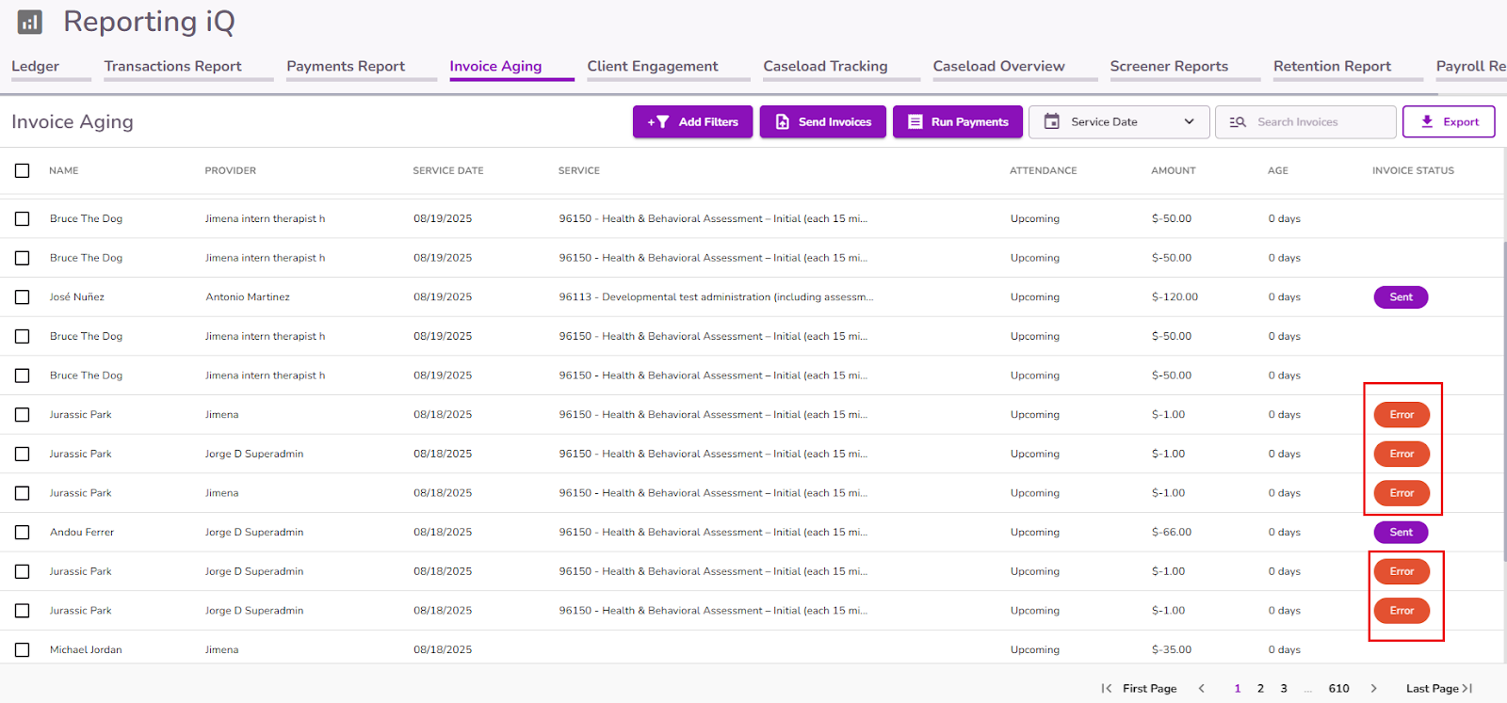Click the Invoice Aging page heading
This screenshot has height=703, width=1507.
[x=73, y=121]
